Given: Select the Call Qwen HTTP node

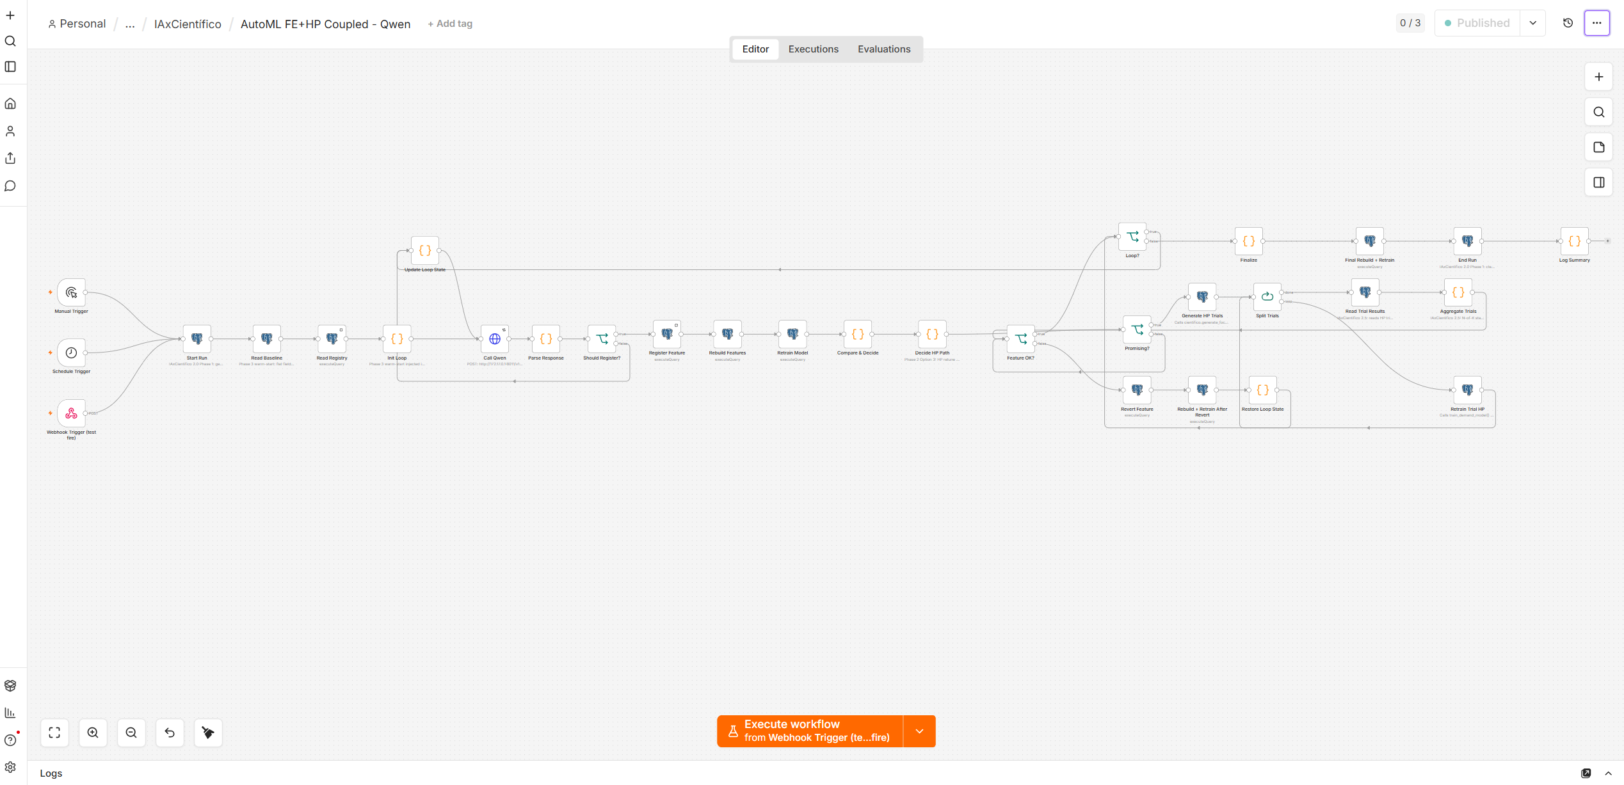Looking at the screenshot, I should [495, 339].
